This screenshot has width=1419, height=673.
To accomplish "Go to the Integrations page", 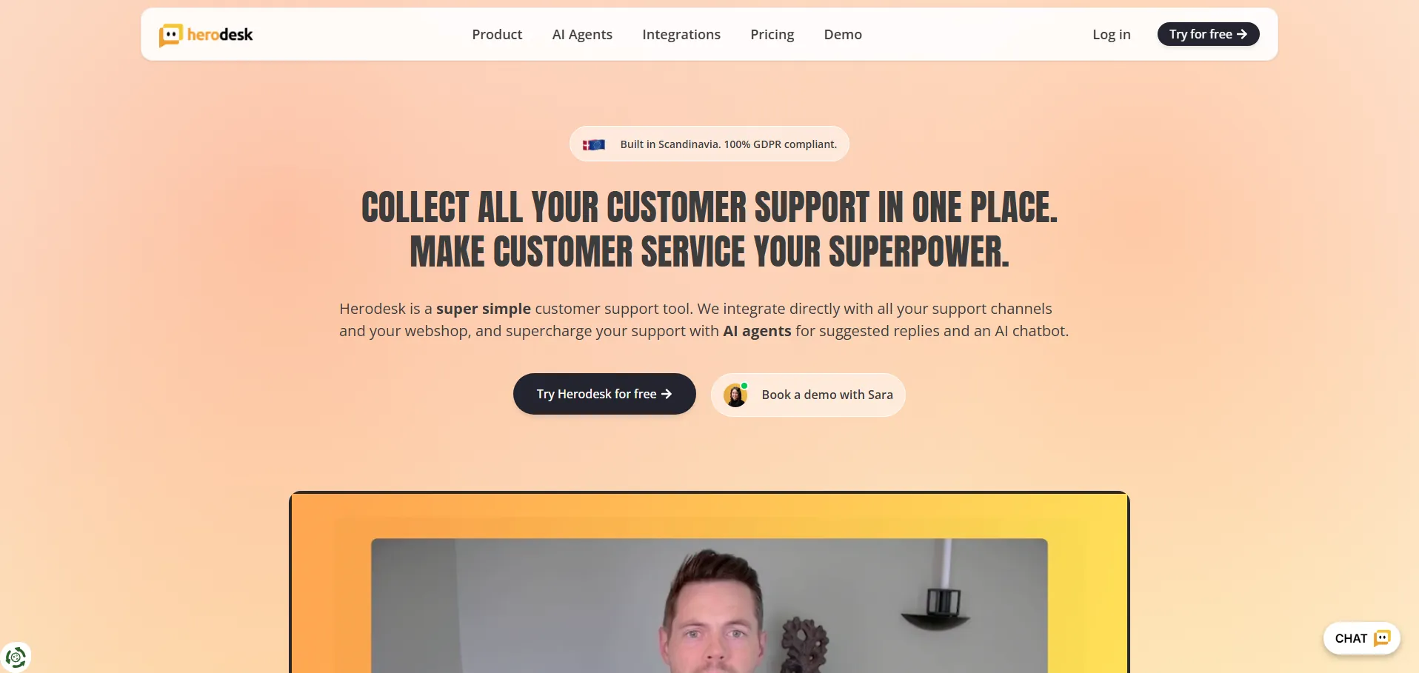I will click(x=681, y=34).
